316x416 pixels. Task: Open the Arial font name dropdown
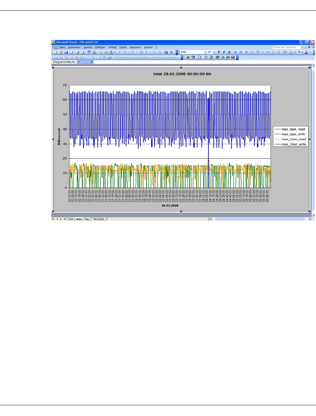(205, 52)
